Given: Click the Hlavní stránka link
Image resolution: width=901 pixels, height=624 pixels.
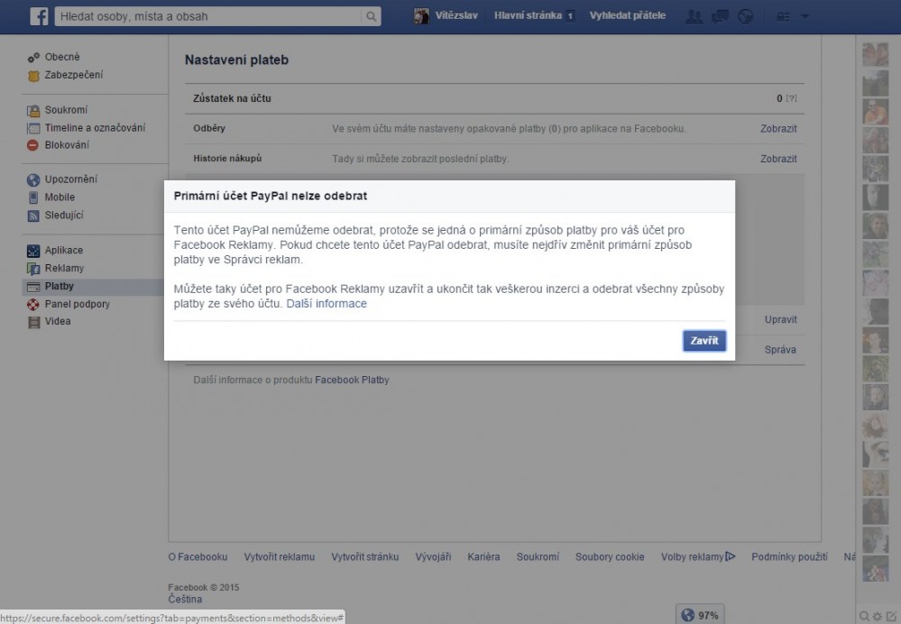Looking at the screenshot, I should point(528,16).
